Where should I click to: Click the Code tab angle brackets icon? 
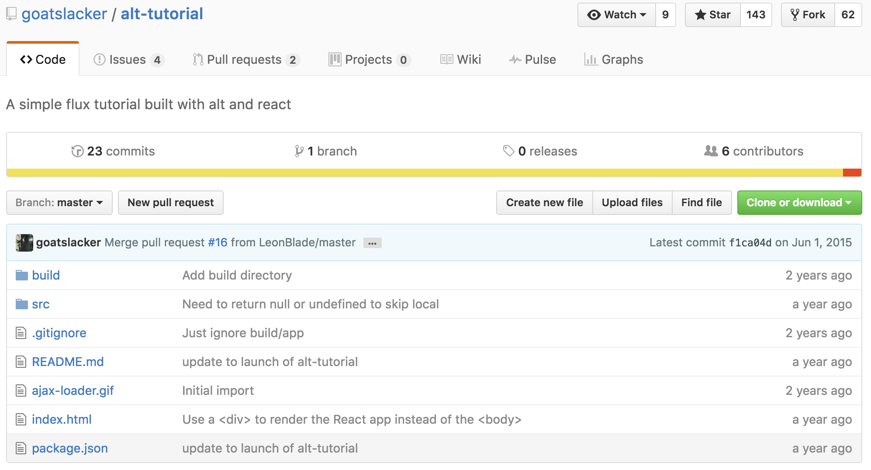(x=26, y=59)
